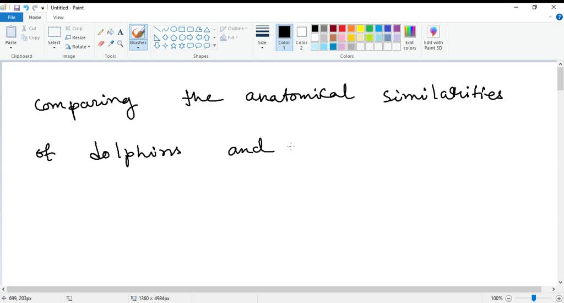Click the Resize button
Image resolution: width=564 pixels, height=303 pixels.
pyautogui.click(x=75, y=37)
